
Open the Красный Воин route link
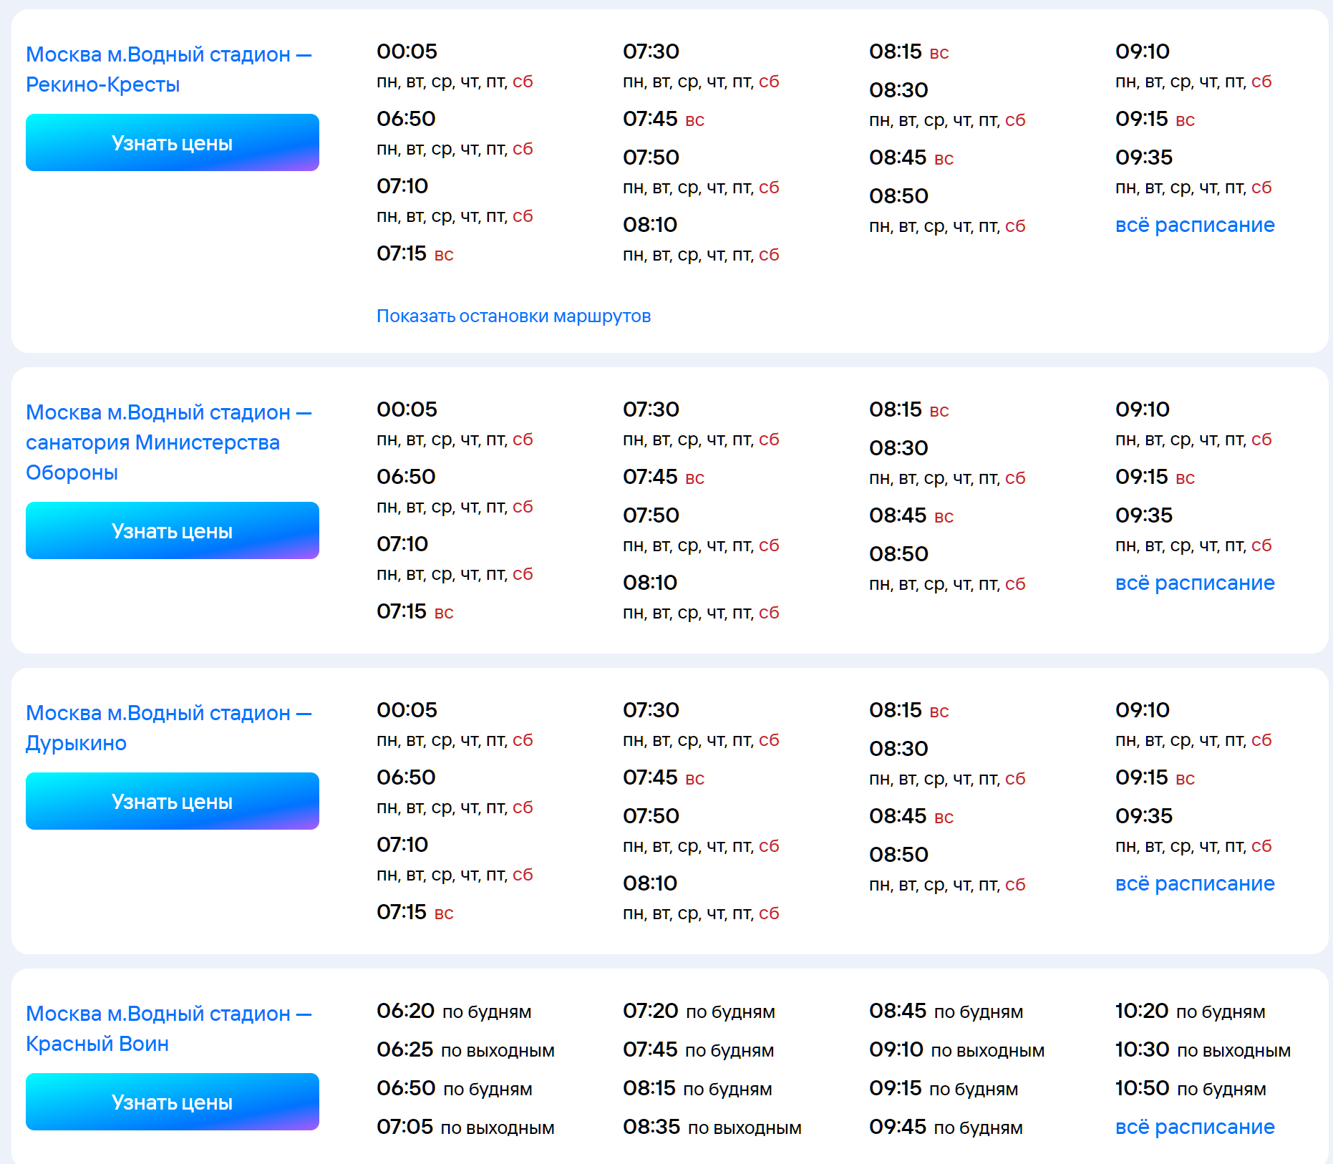[x=169, y=1029]
